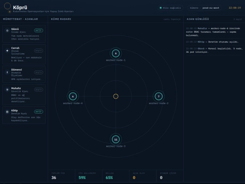The width and height of the screenshot is (245, 184).
Task: Click the worker-node-4 label
Action: (73, 103)
